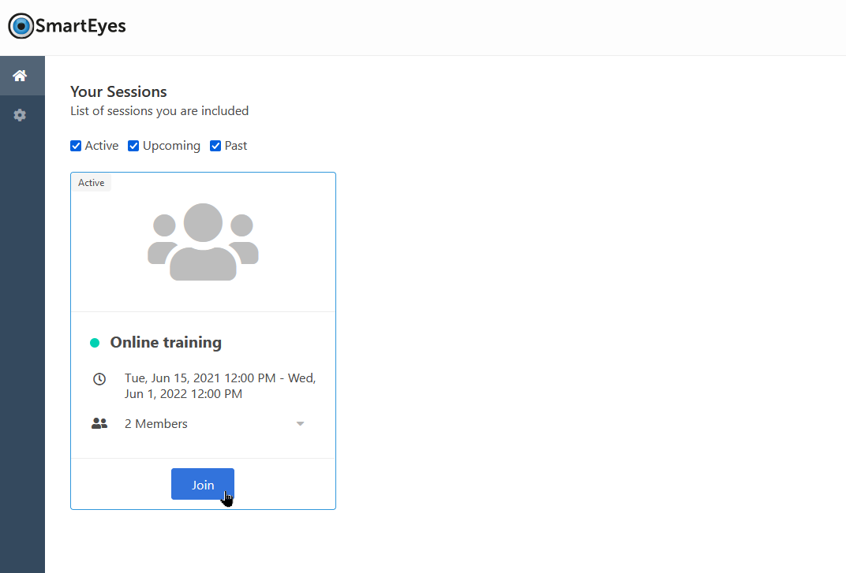Click the Your Sessions heading
This screenshot has width=846, height=573.
(x=118, y=91)
